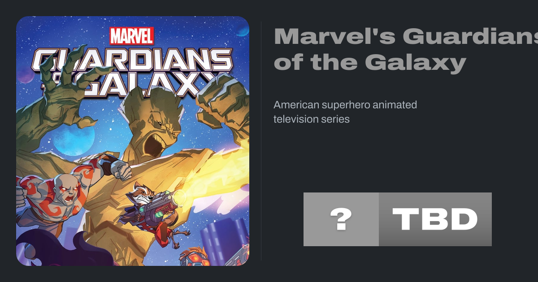This screenshot has height=282, width=538.
Task: Click the red Marvel logo on poster
Action: point(132,35)
